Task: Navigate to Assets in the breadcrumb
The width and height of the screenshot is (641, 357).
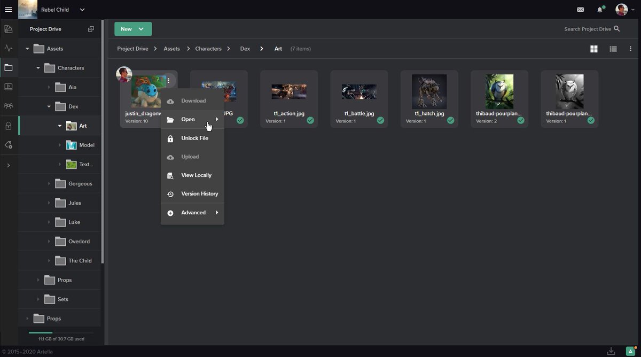Action: point(171,49)
